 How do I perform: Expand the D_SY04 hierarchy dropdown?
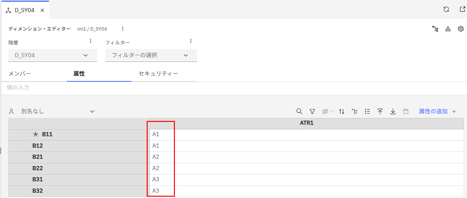point(52,55)
